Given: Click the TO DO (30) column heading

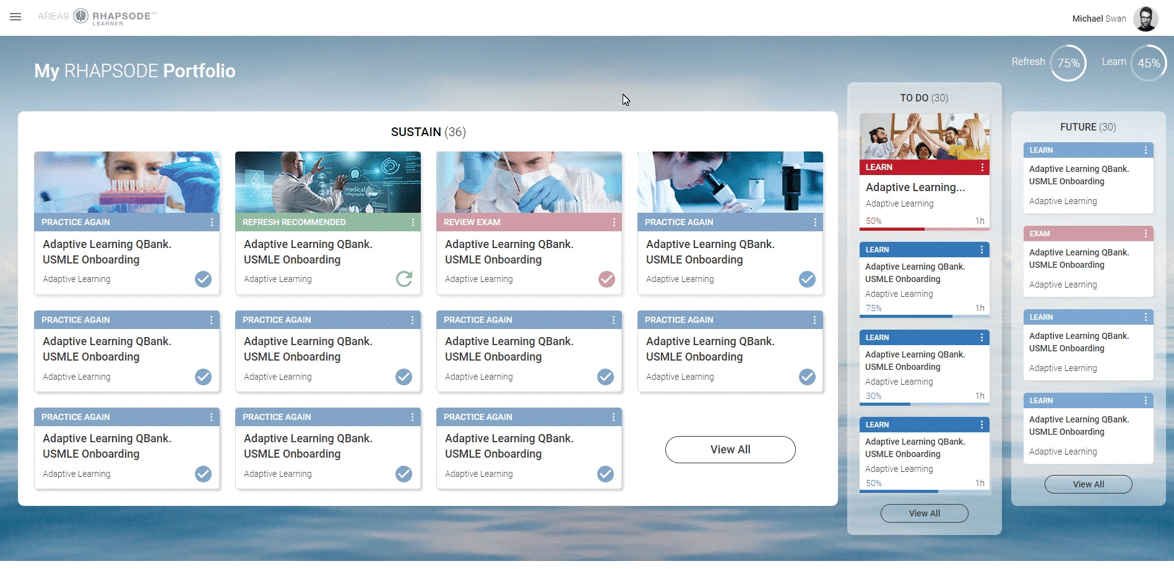Looking at the screenshot, I should click(924, 98).
